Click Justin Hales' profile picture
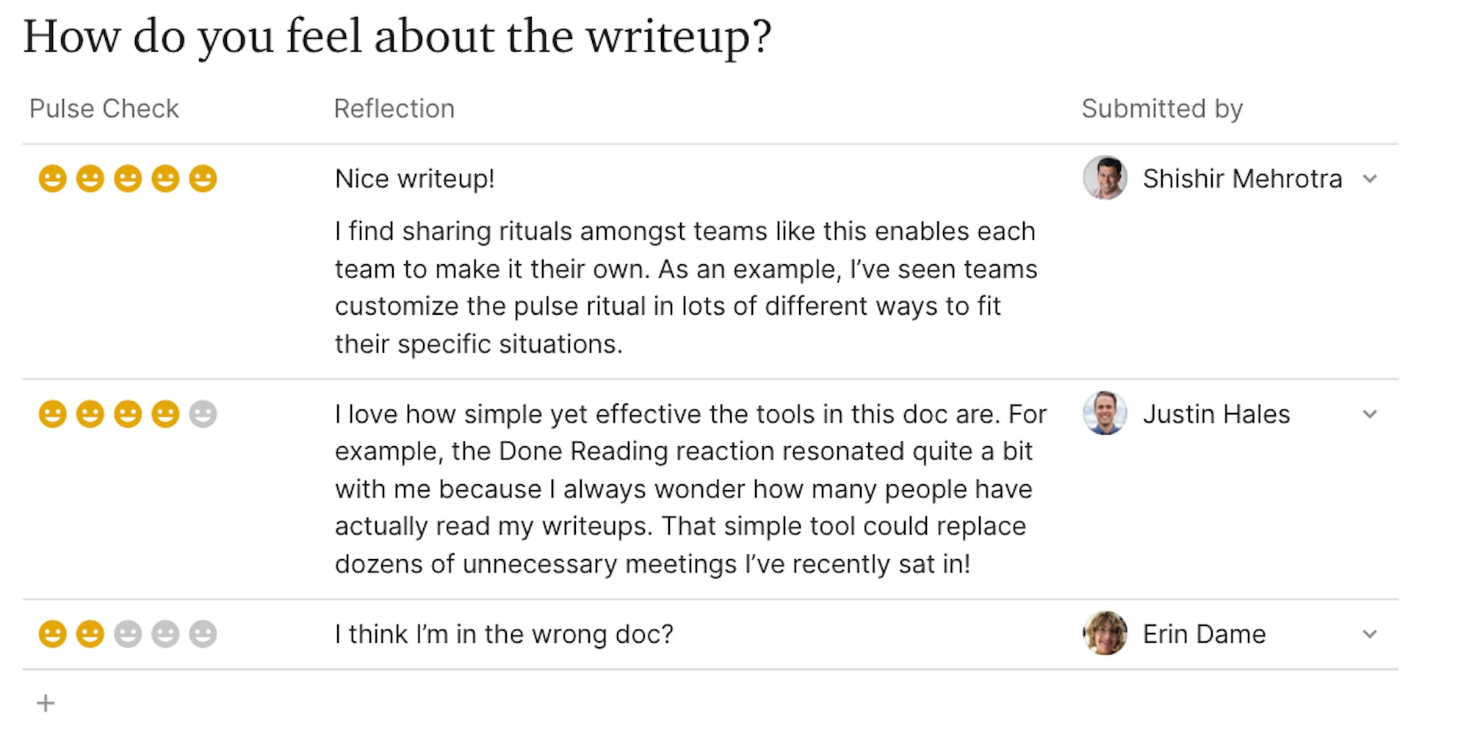 1105,413
